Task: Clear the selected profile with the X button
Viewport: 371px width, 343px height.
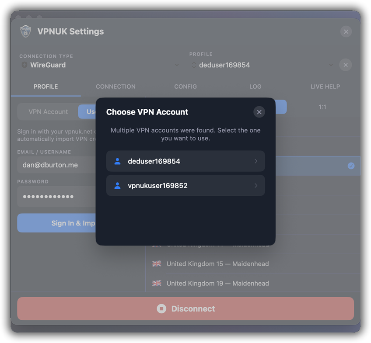Action: (346, 65)
